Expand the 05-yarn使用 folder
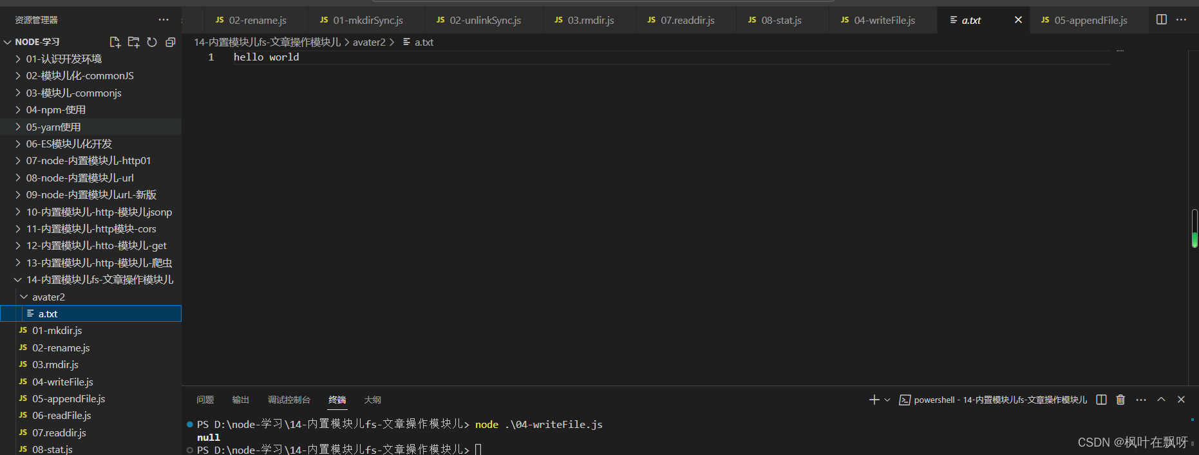 [91, 127]
